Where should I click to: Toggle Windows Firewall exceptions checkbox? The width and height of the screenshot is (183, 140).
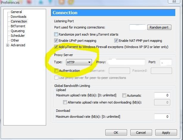pyautogui.click(x=56, y=47)
